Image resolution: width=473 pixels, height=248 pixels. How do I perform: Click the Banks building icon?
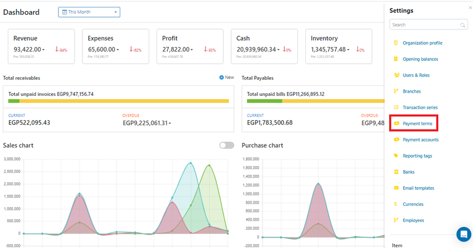coord(396,172)
